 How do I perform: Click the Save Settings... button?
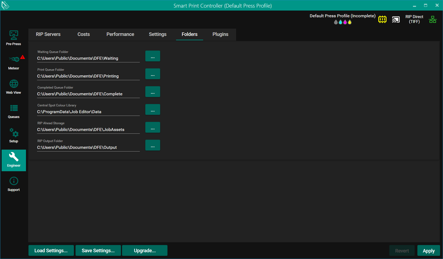click(x=98, y=251)
